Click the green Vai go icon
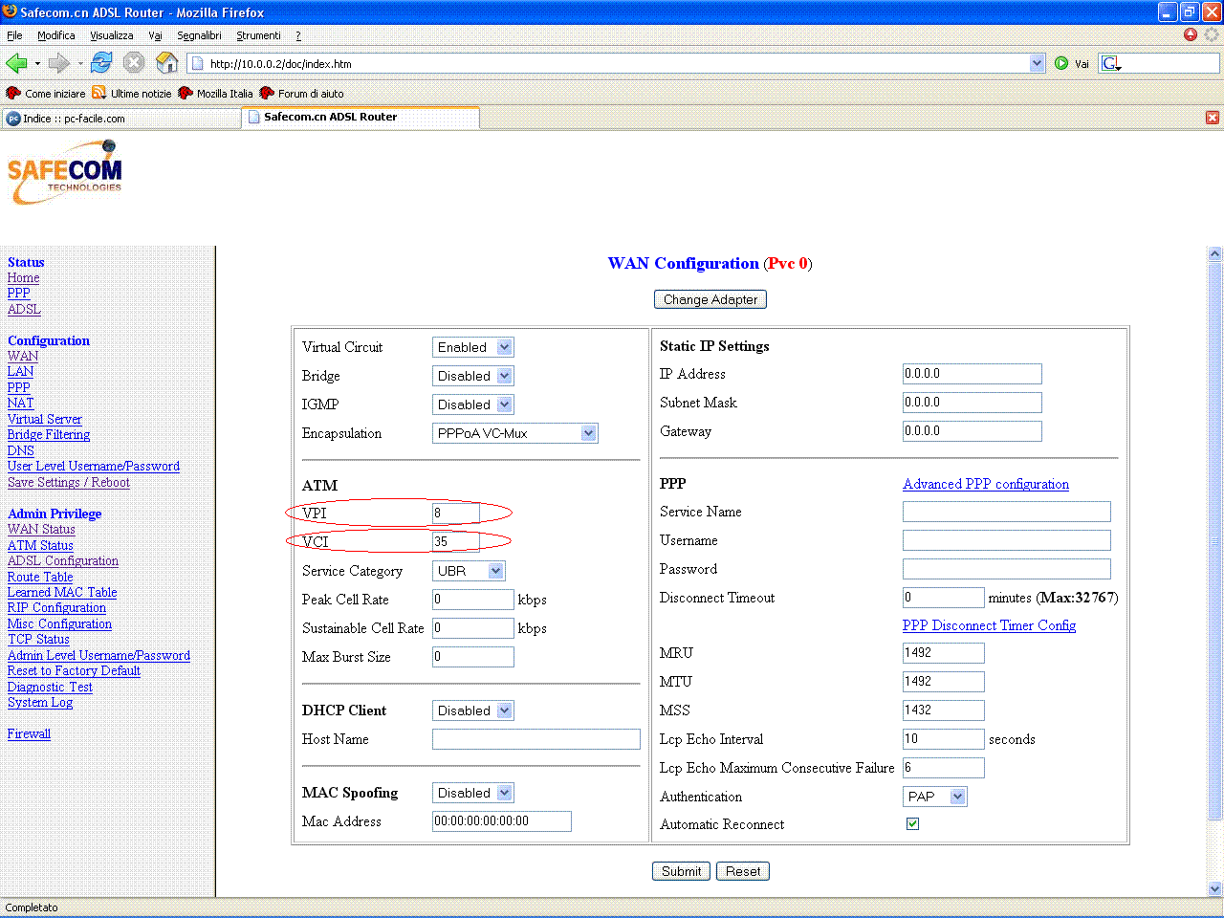The image size is (1224, 918). point(1061,63)
